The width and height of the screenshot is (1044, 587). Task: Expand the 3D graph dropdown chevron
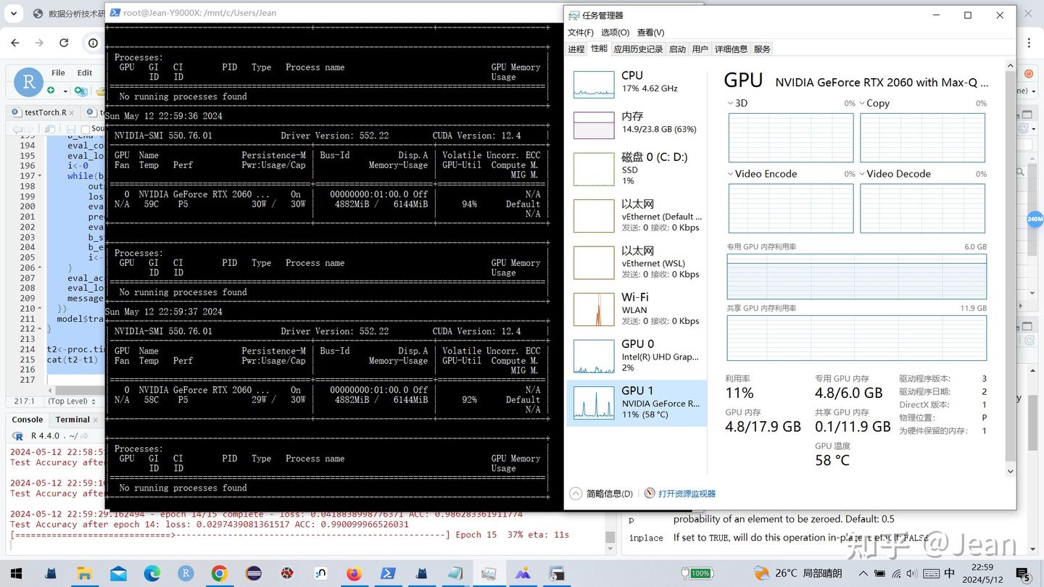click(x=729, y=103)
